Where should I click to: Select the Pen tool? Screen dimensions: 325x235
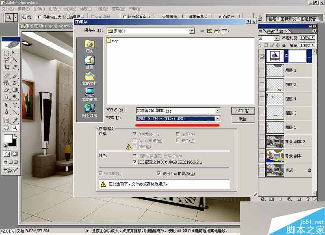pos(6,112)
